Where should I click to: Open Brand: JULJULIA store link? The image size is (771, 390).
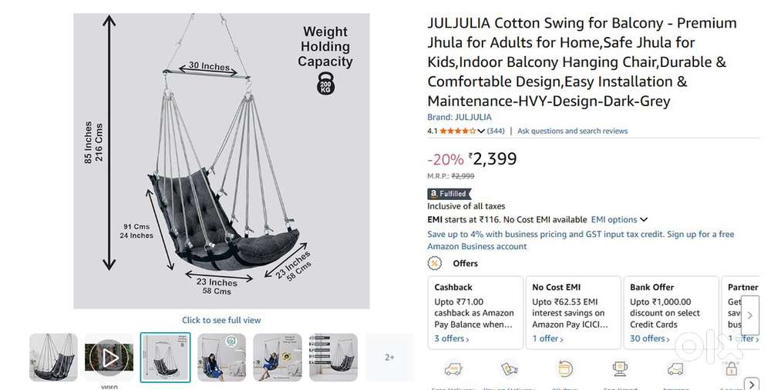point(460,118)
